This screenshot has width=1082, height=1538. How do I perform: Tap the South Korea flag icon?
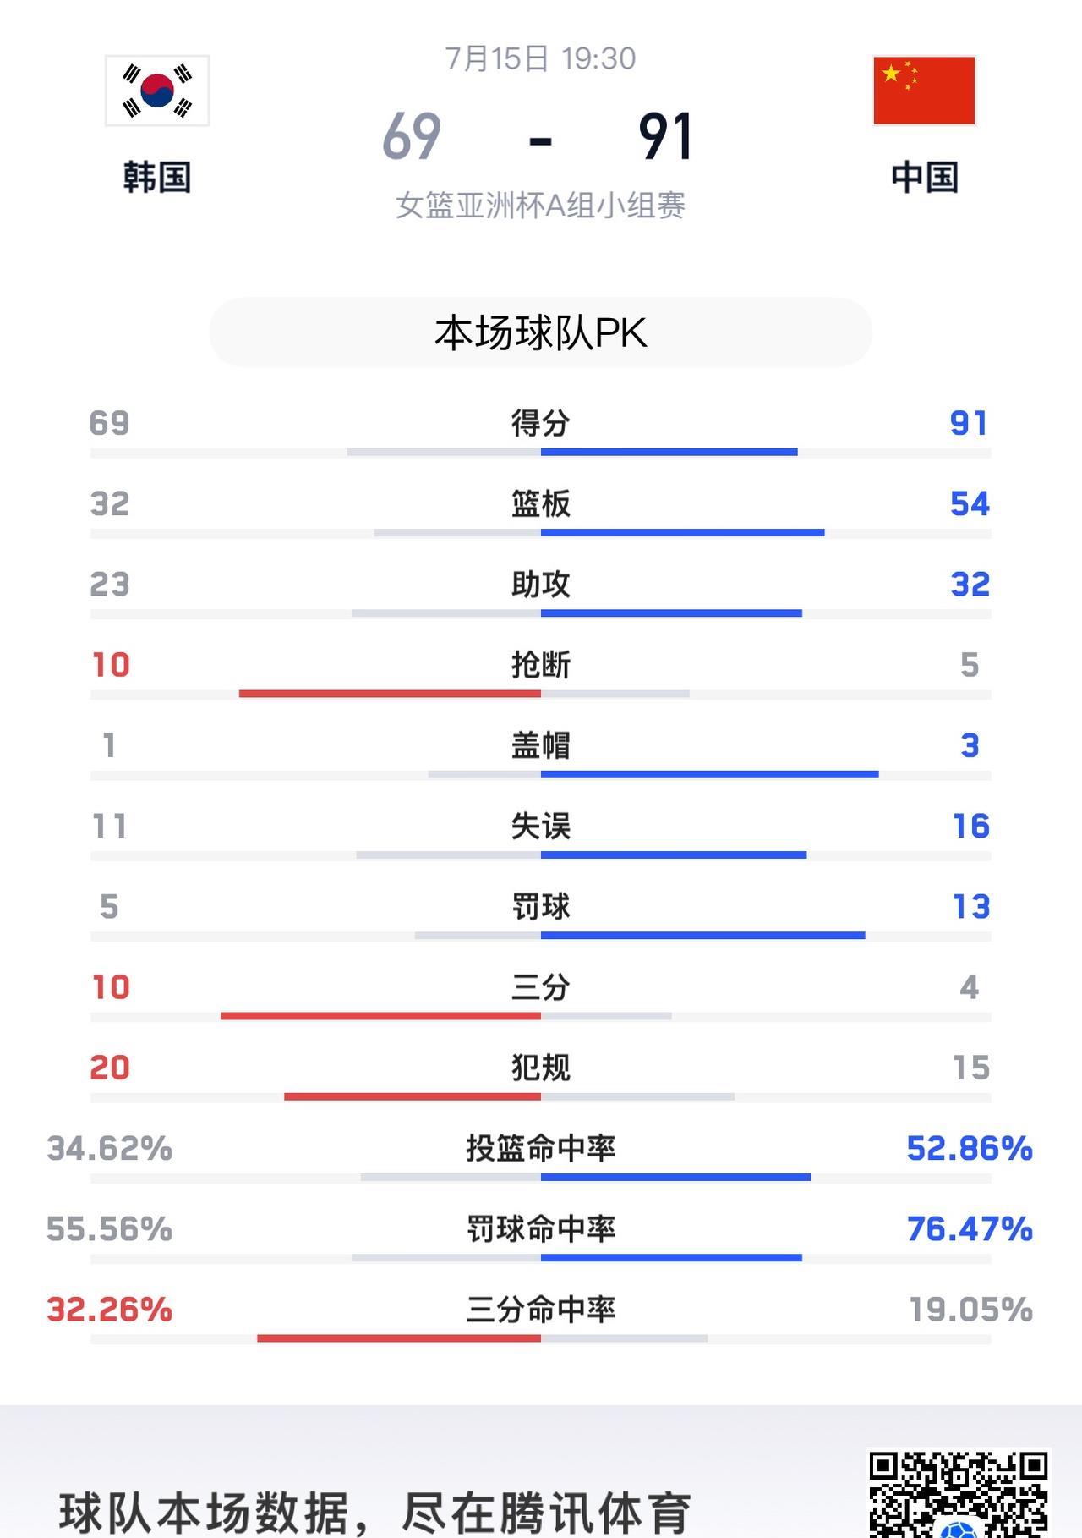click(157, 91)
